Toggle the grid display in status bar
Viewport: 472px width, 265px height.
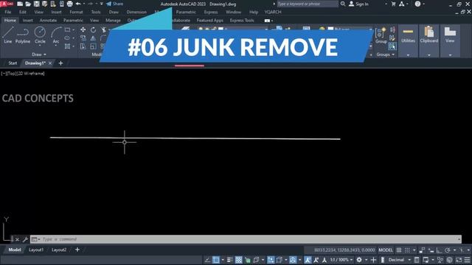click(398, 250)
